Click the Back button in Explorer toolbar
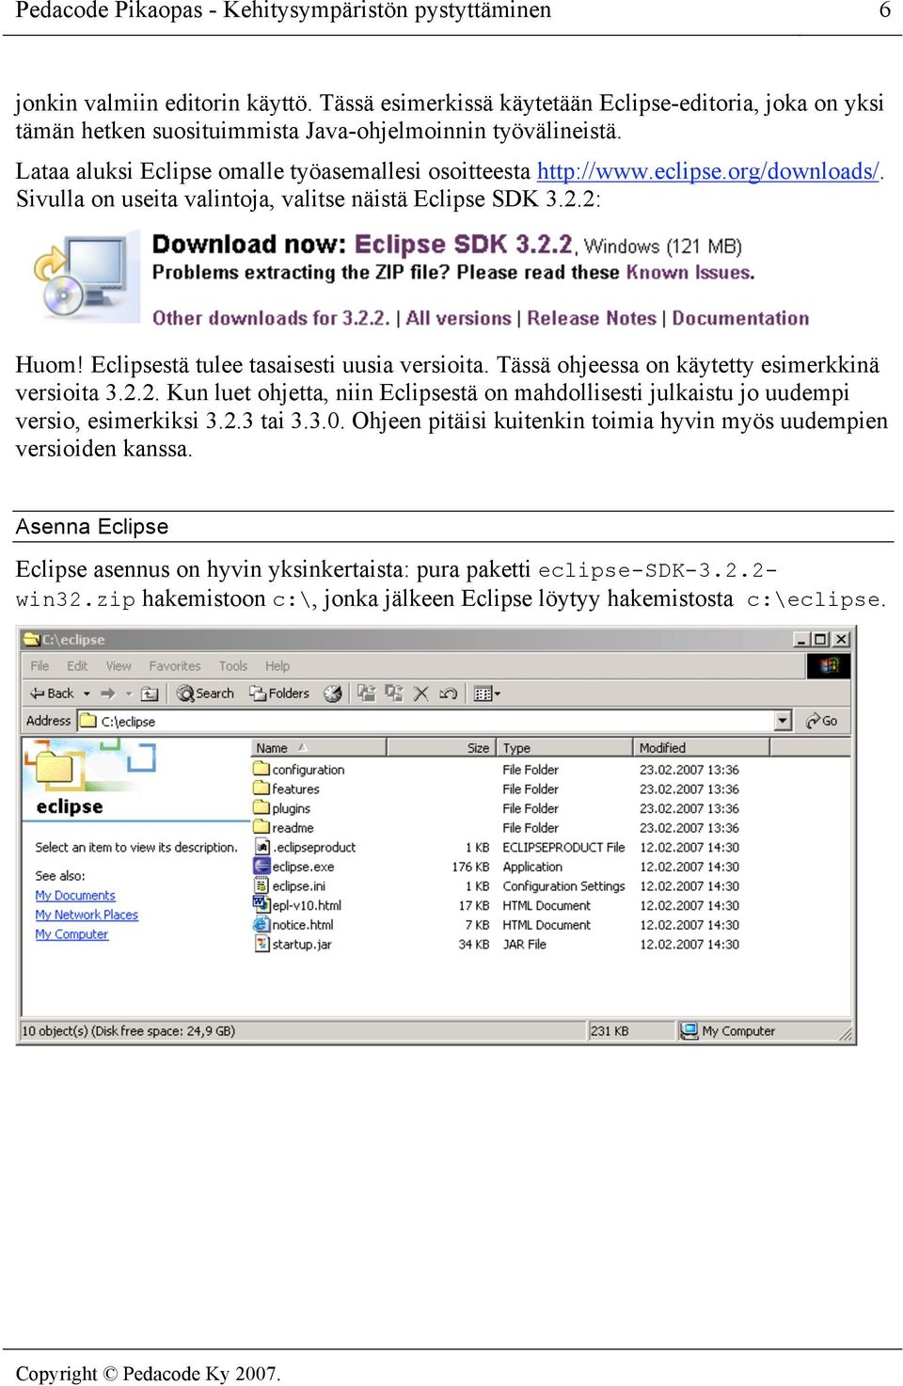Screen dimensions: 903x1386 [x=51, y=693]
